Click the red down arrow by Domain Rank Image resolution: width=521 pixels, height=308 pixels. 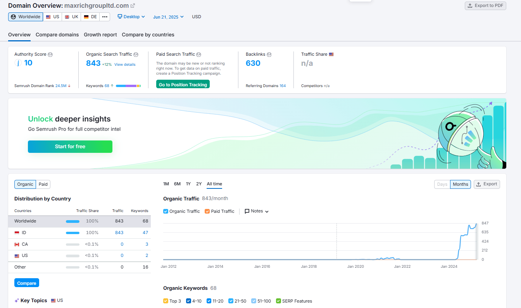69,86
